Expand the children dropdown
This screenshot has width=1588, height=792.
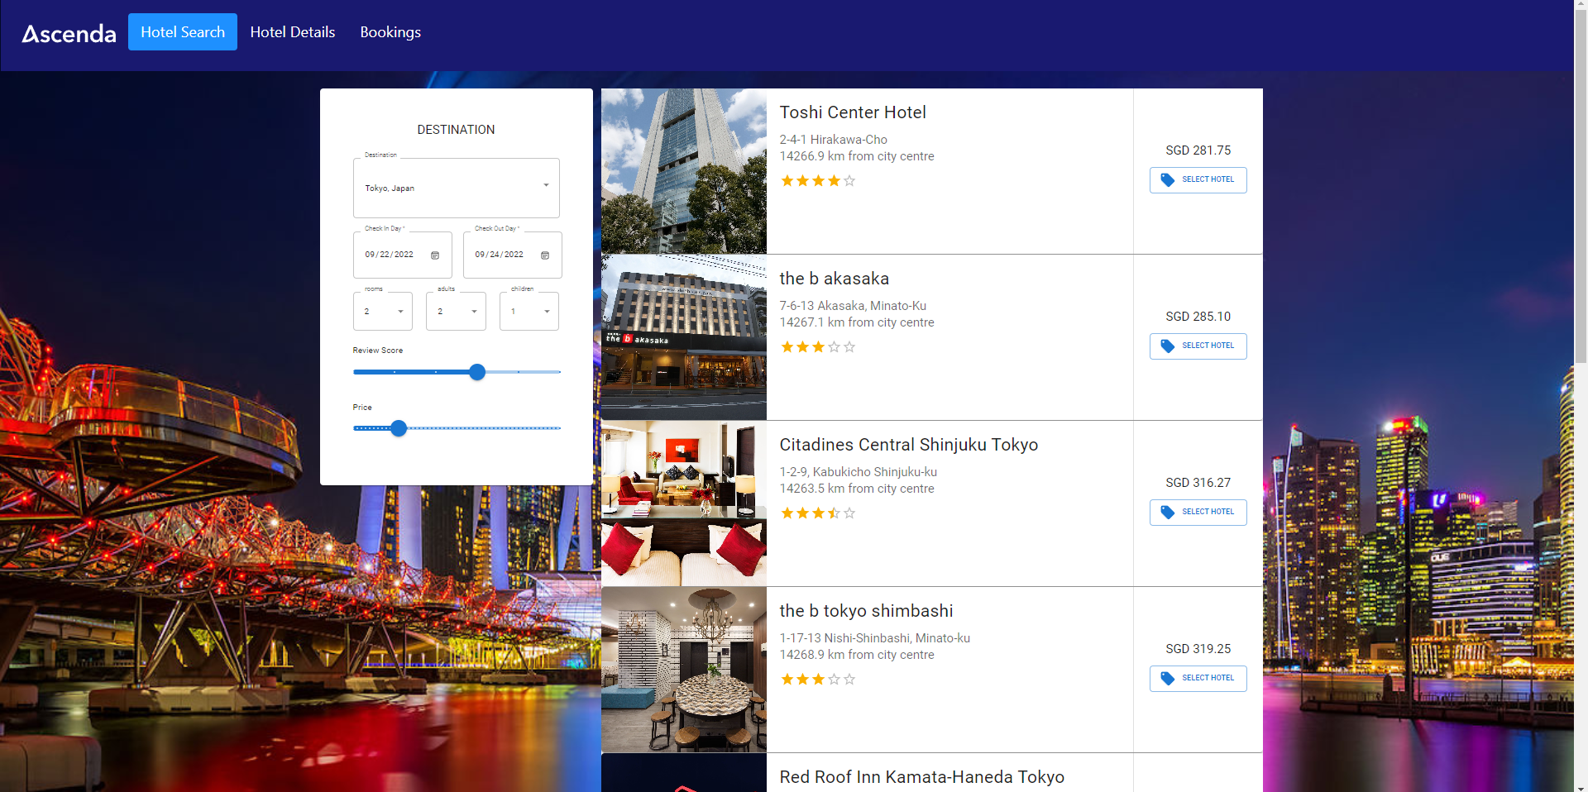[529, 312]
